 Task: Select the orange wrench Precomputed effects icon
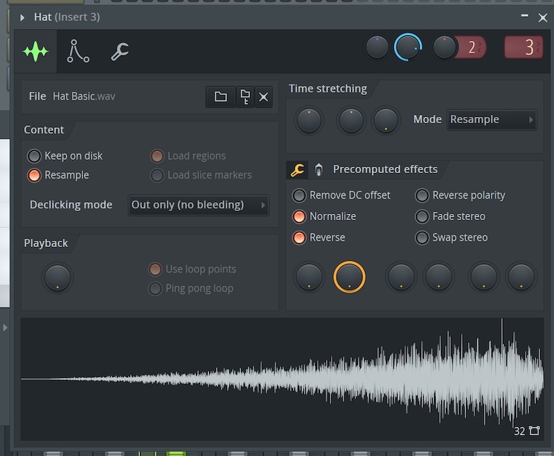tap(297, 170)
